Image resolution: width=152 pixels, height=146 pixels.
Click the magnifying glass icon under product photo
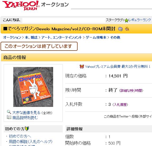click(x=9, y=112)
